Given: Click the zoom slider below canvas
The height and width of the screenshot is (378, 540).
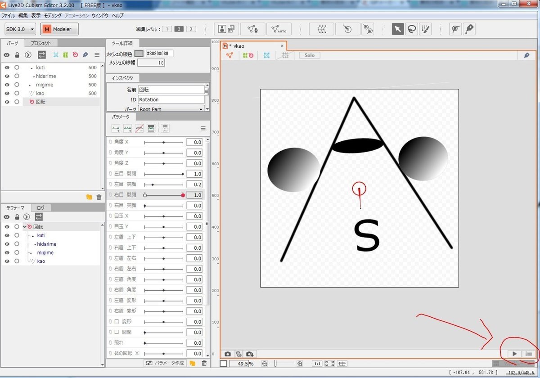Looking at the screenshot, I should [282, 364].
